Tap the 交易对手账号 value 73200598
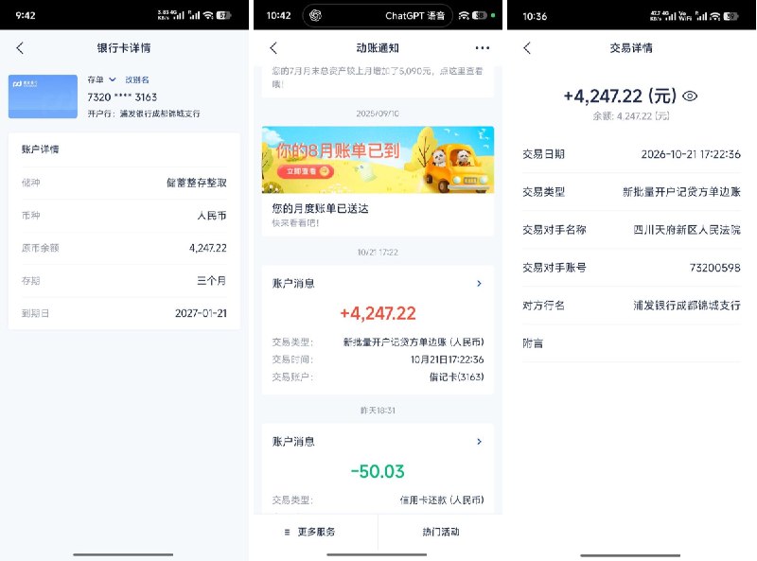This screenshot has width=757, height=561. [714, 268]
